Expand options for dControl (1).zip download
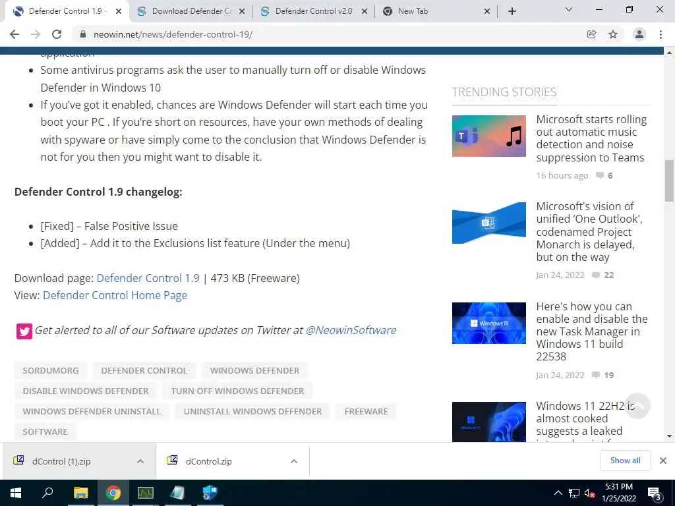The height and width of the screenshot is (506, 675). pos(140,461)
